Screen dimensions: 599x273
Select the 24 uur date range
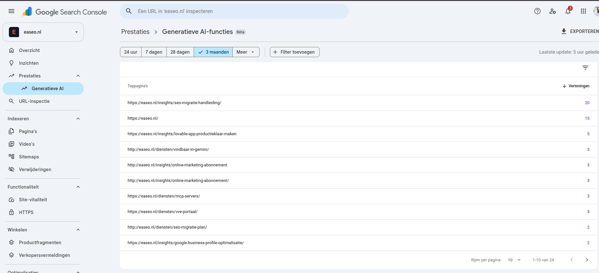131,52
